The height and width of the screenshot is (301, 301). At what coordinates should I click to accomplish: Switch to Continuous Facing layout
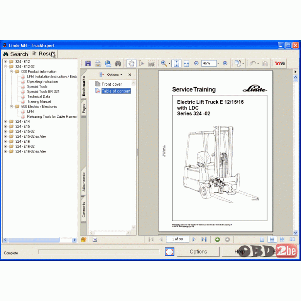pyautogui.click(x=282, y=239)
